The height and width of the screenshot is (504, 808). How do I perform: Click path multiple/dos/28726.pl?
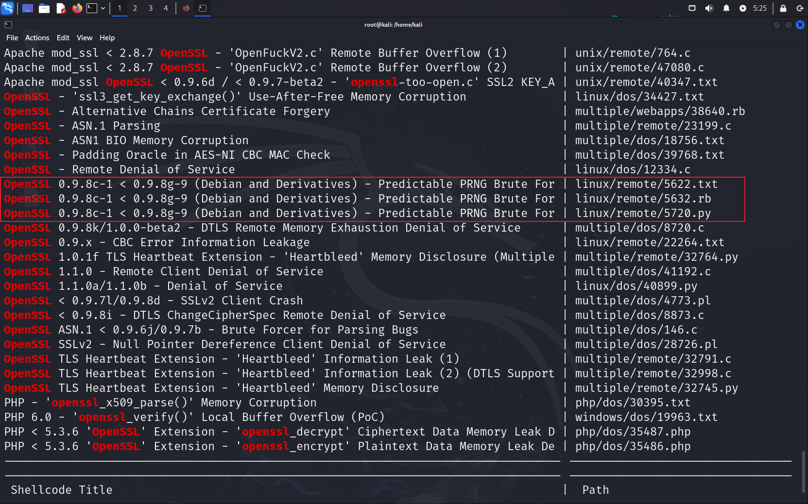(x=647, y=344)
